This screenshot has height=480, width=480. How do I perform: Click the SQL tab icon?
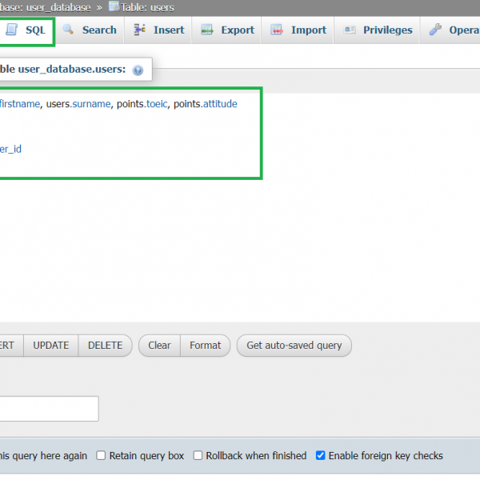click(x=11, y=30)
